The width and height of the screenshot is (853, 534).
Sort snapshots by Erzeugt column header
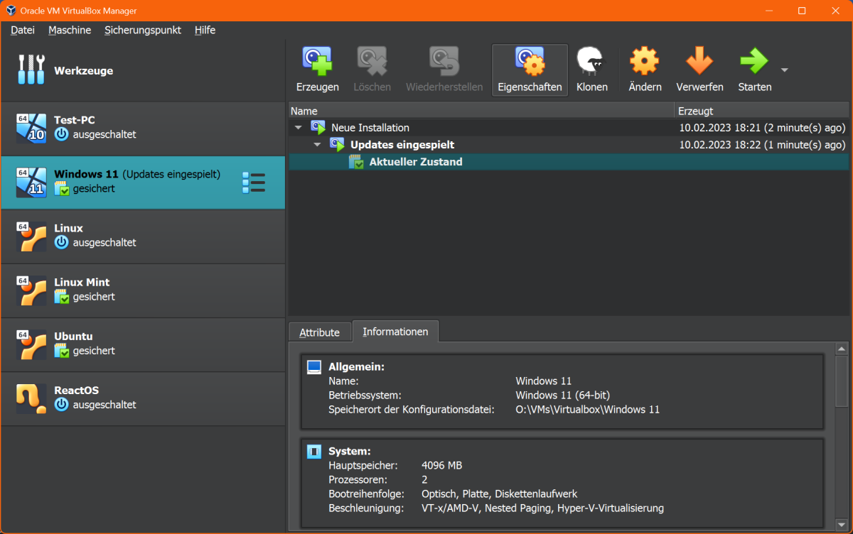(761, 111)
